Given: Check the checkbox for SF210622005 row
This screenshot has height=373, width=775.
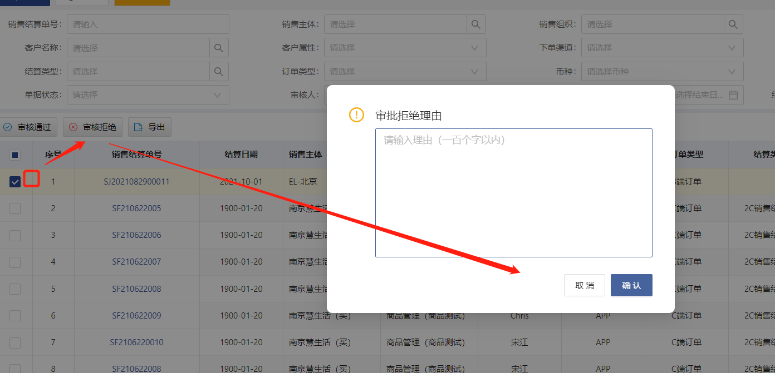Looking at the screenshot, I should (15, 208).
